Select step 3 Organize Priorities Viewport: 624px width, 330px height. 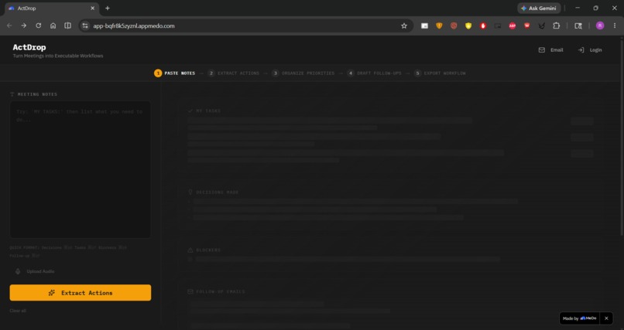pyautogui.click(x=303, y=73)
